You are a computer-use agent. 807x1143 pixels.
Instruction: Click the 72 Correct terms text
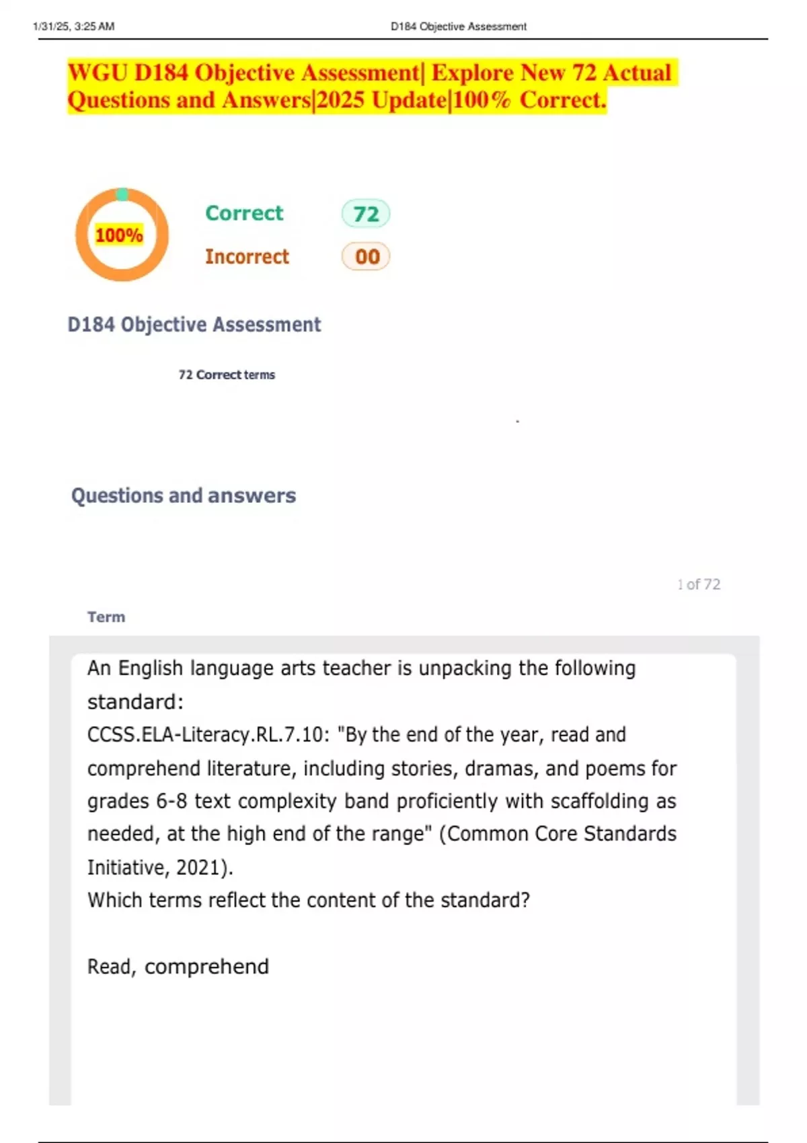(227, 375)
